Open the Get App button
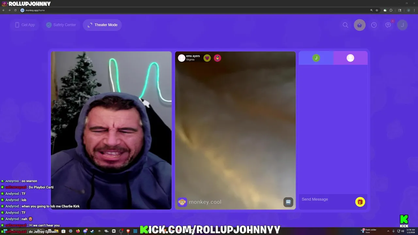 pos(25,25)
